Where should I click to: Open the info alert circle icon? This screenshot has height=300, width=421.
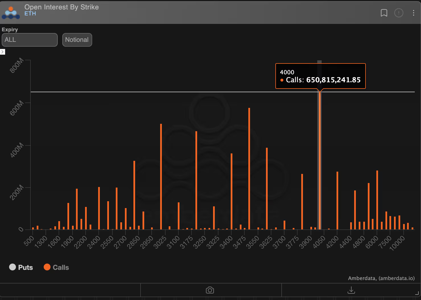coord(399,13)
